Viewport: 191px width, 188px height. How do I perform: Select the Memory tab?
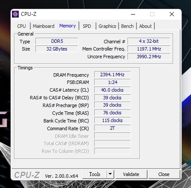coord(67,26)
